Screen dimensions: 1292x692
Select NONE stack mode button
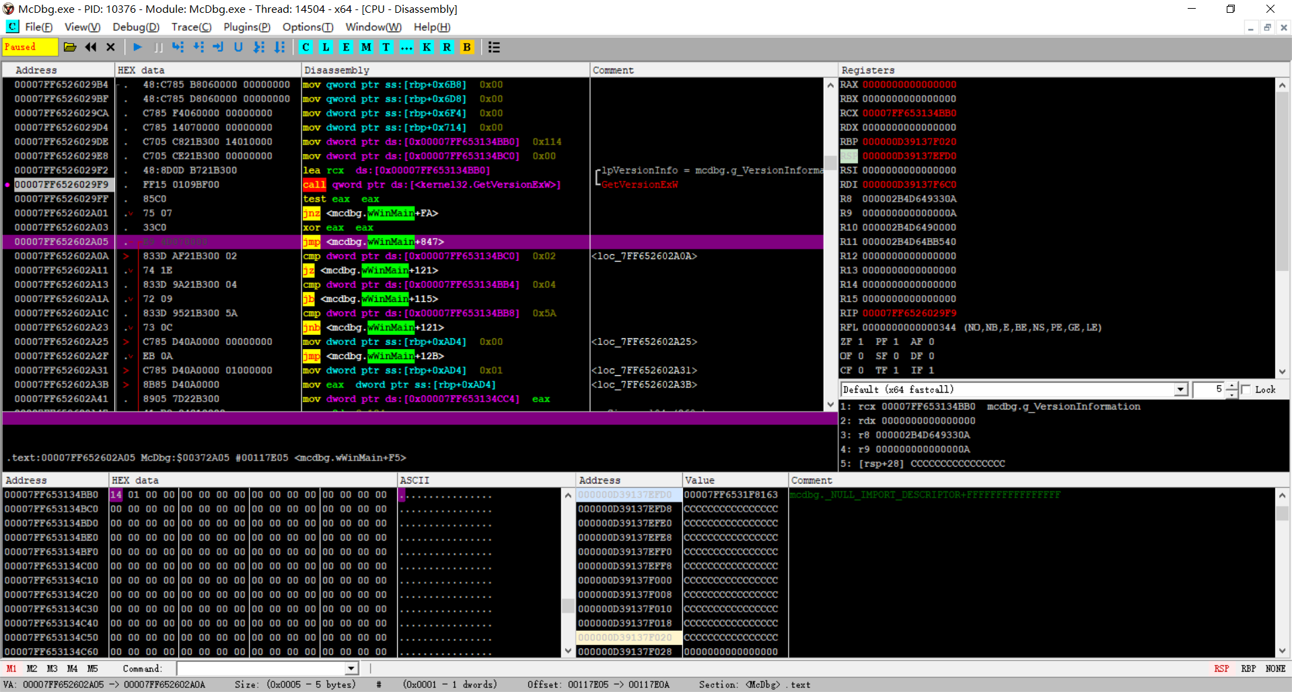point(1275,668)
